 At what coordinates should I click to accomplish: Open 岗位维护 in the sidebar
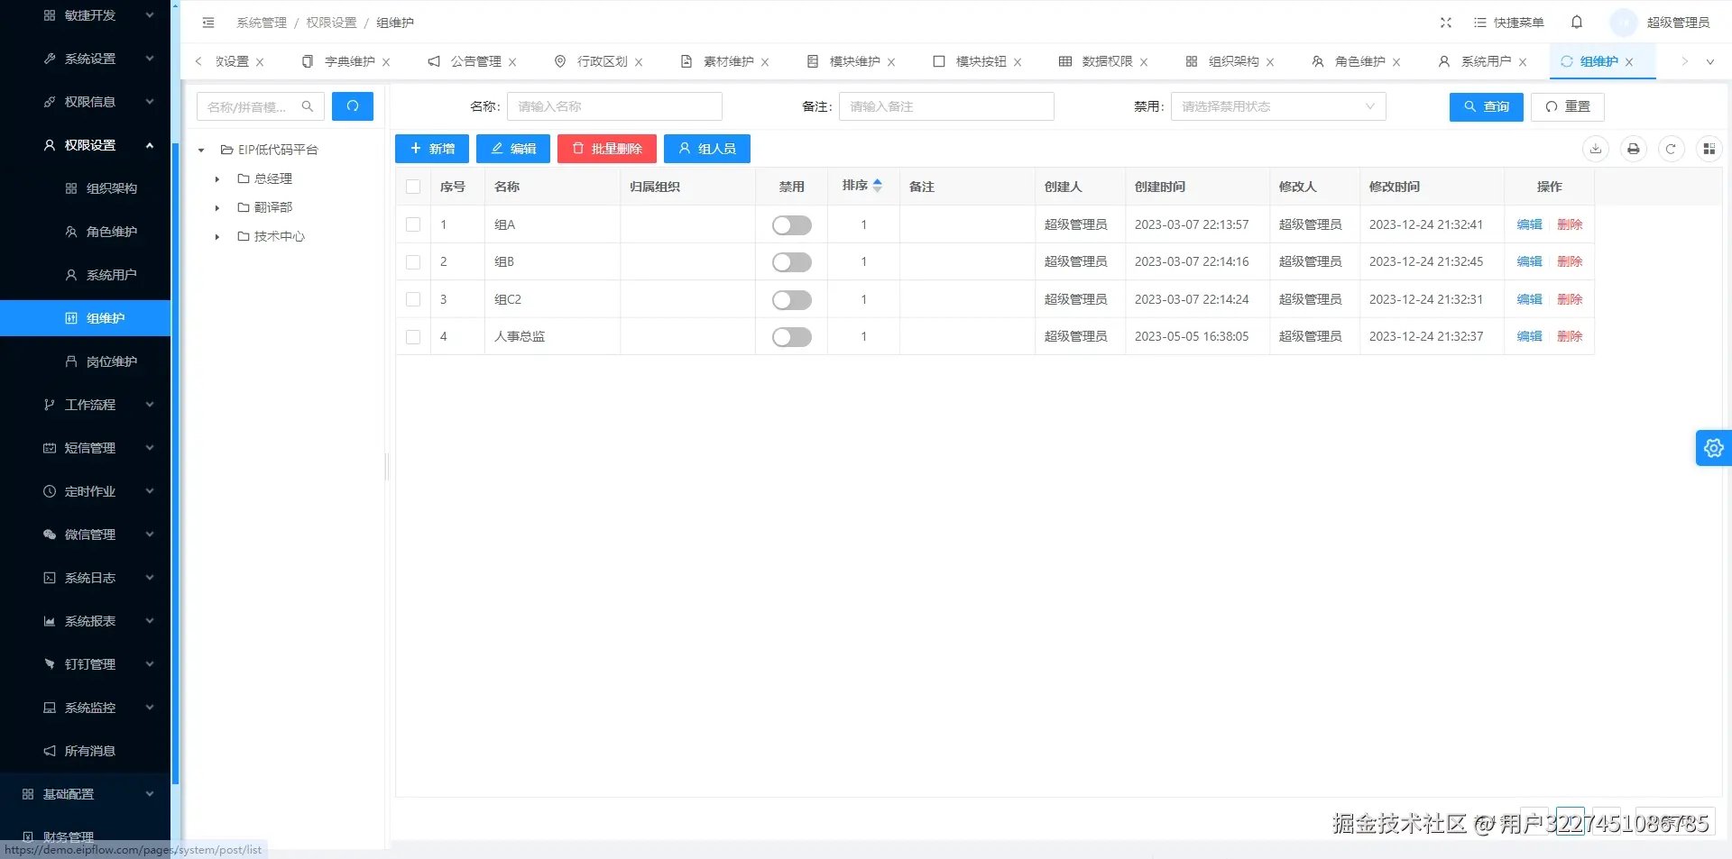click(x=85, y=361)
